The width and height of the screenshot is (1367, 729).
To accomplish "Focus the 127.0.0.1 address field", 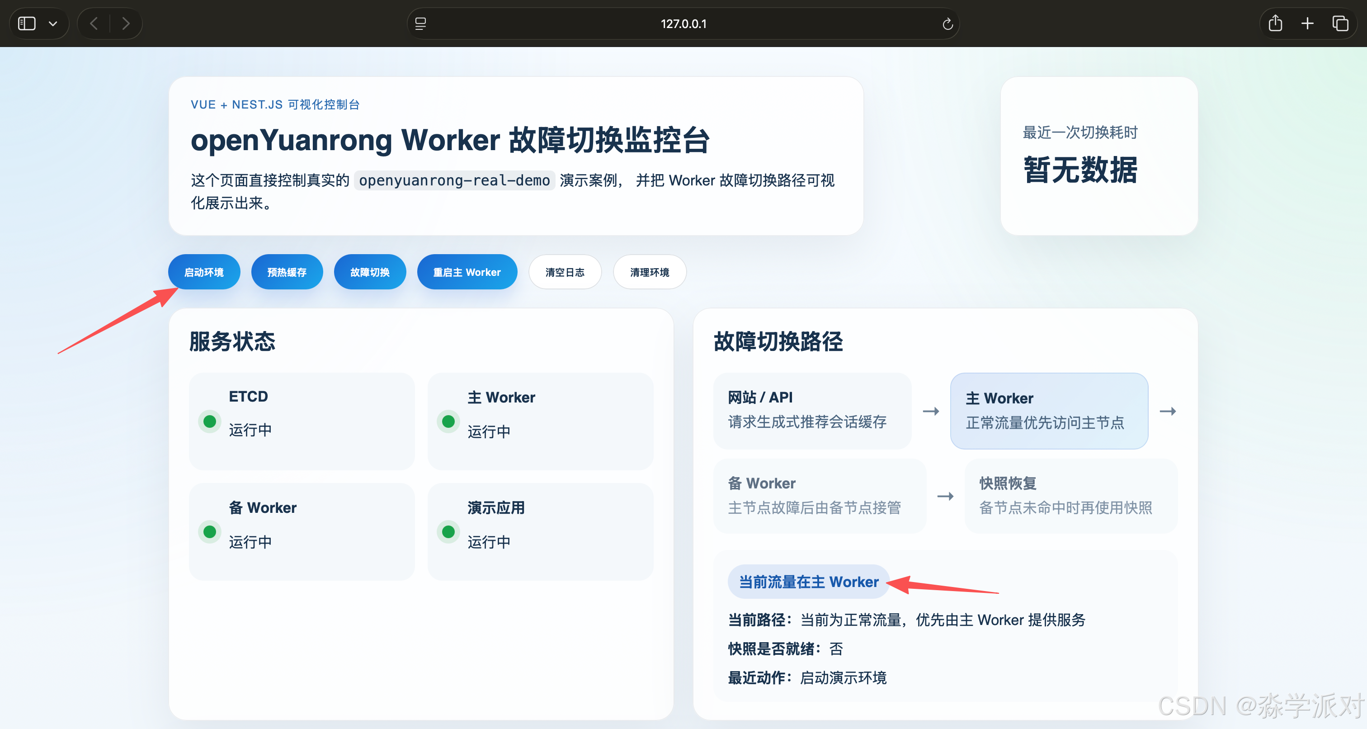I will (x=683, y=24).
